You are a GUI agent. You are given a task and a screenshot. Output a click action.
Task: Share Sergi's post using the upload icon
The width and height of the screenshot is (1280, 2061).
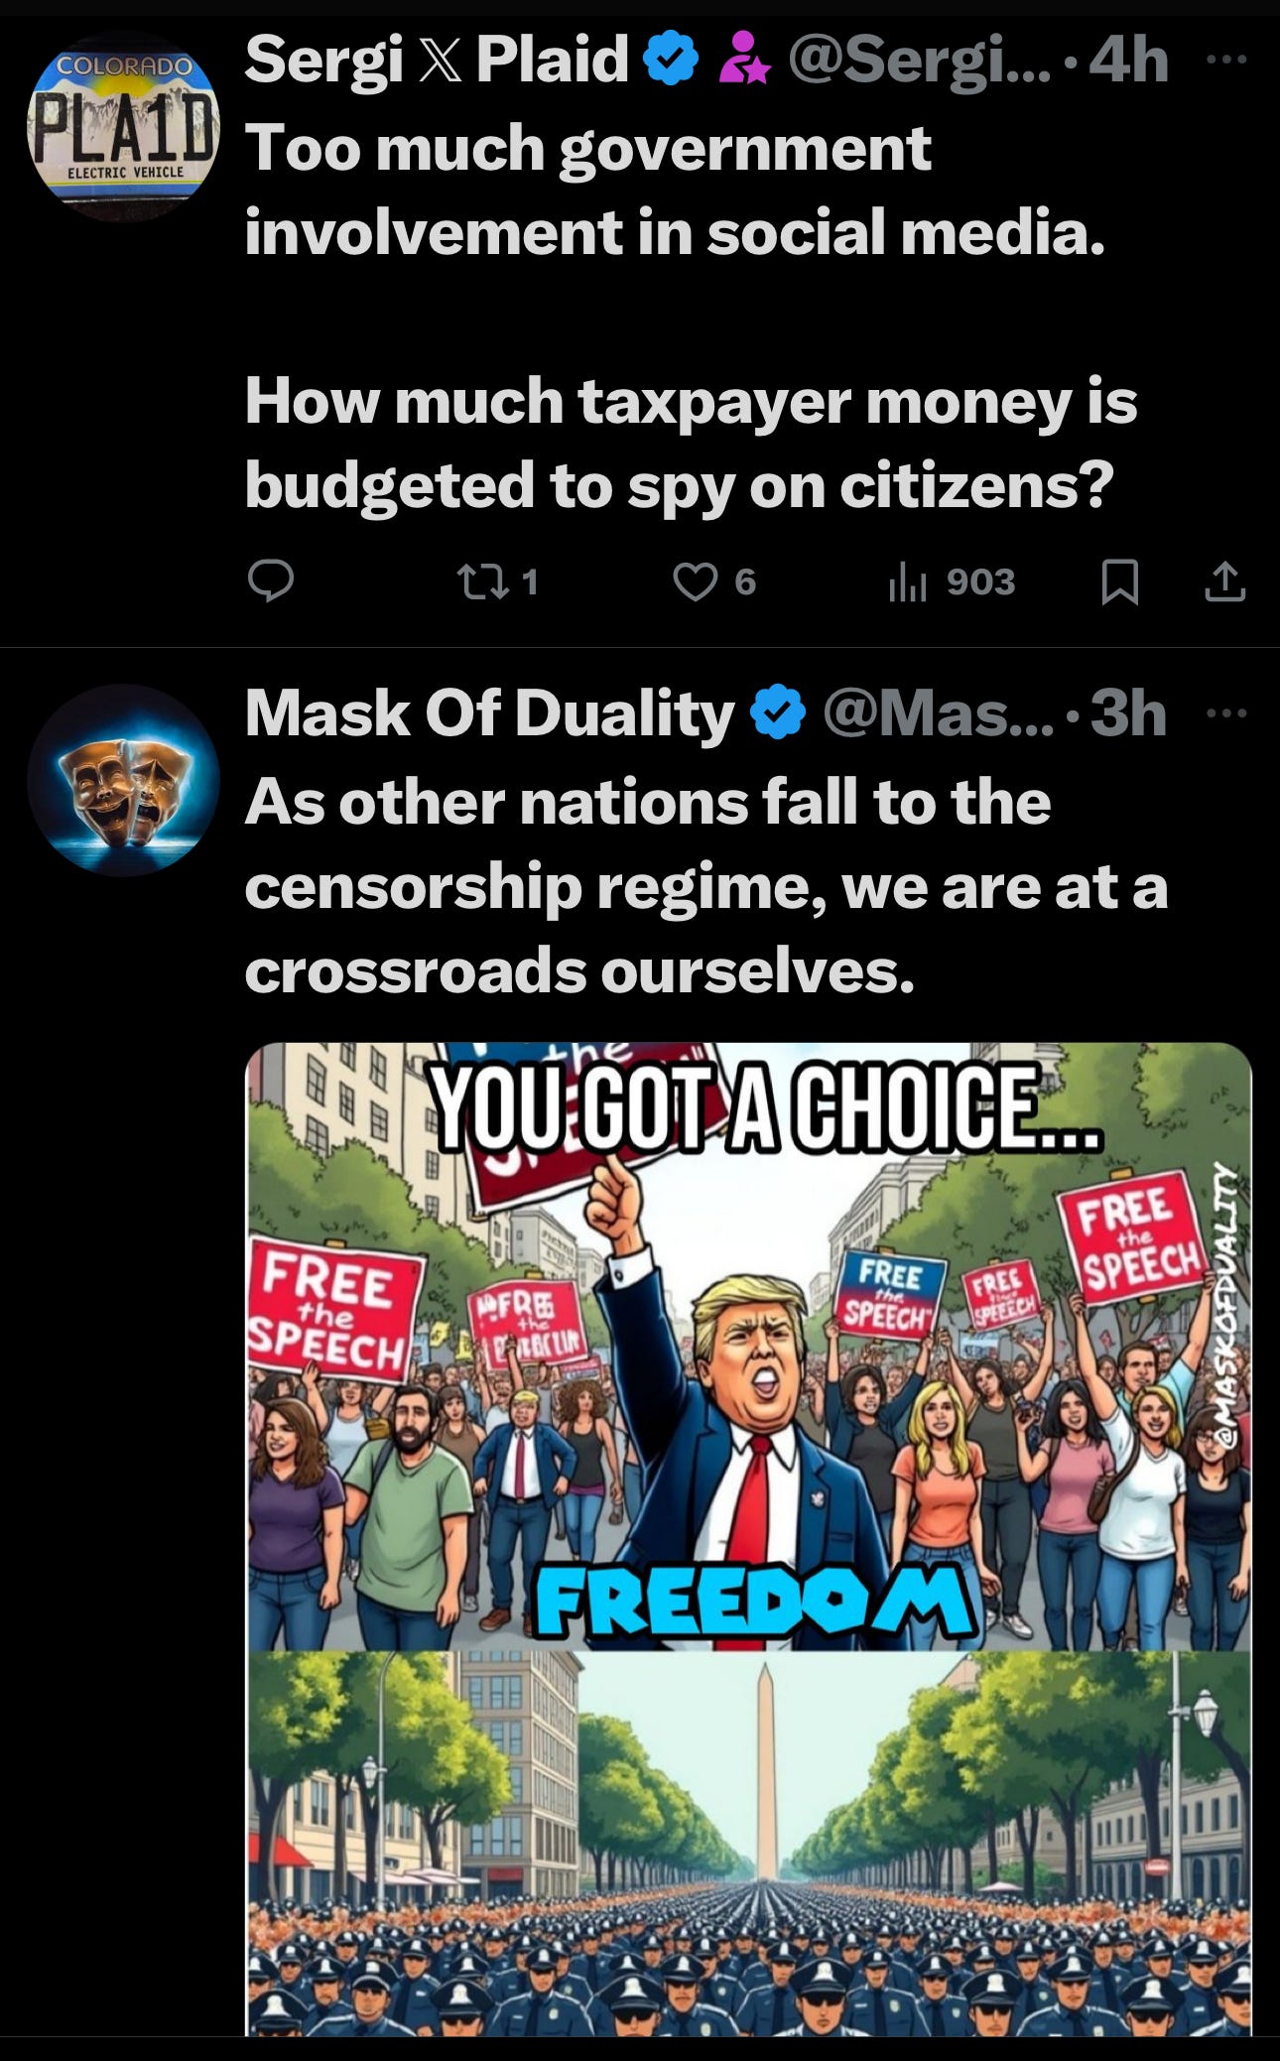1224,581
